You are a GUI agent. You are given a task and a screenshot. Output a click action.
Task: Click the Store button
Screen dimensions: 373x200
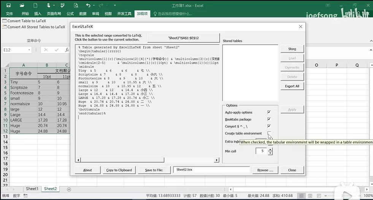point(292,49)
